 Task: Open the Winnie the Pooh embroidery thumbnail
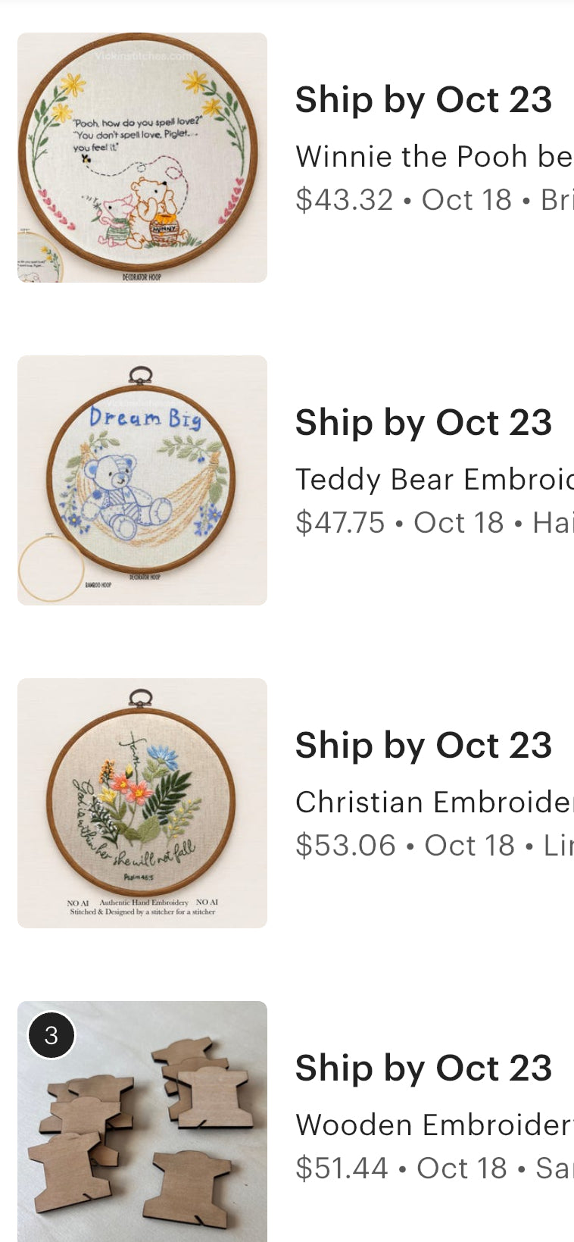coord(142,158)
